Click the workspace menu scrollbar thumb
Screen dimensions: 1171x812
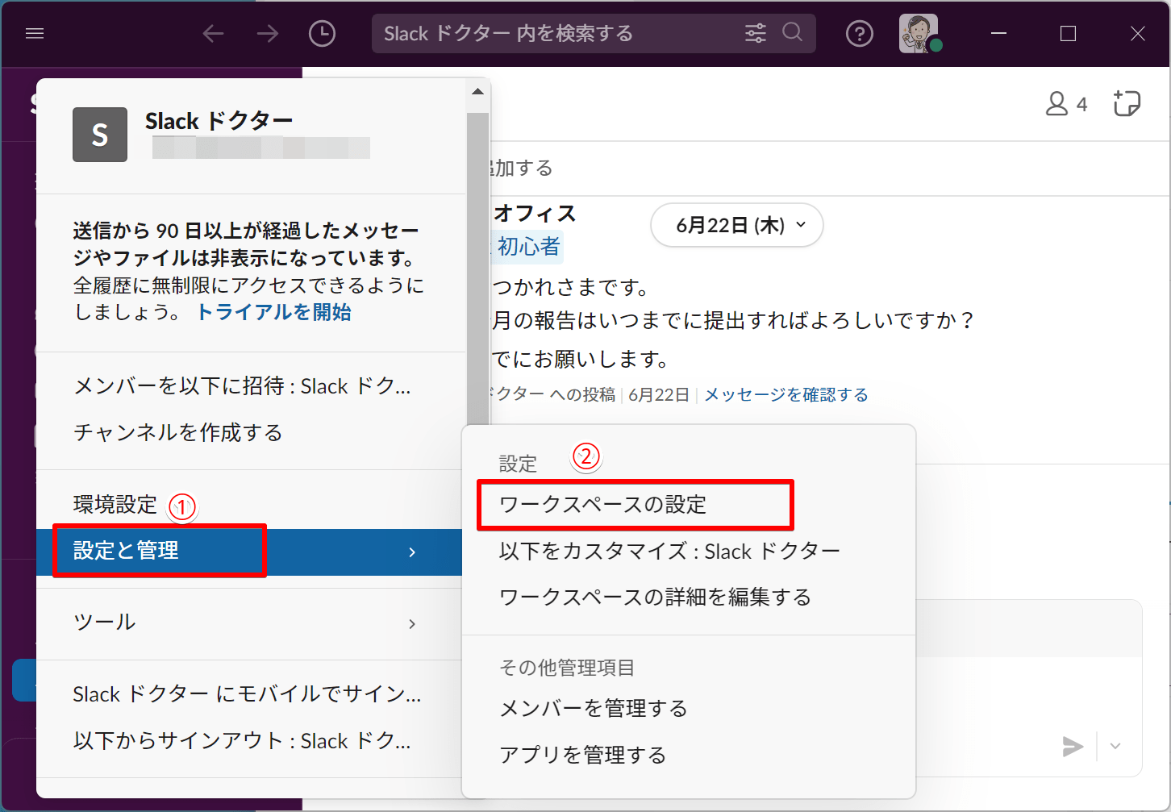(x=477, y=270)
